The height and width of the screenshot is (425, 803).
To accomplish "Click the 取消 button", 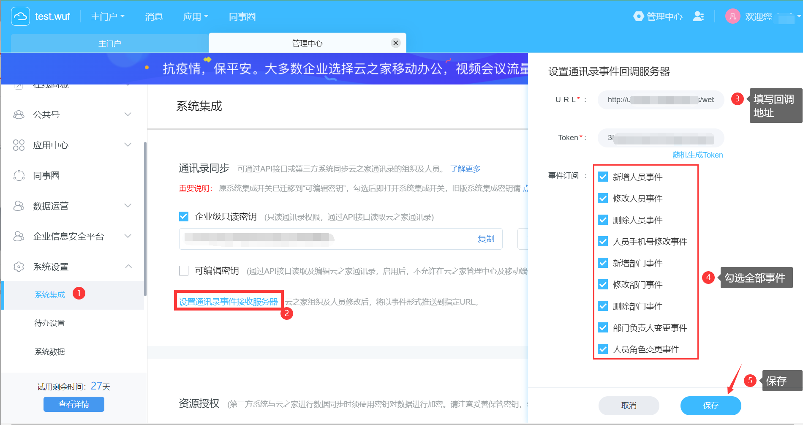I will (x=629, y=406).
